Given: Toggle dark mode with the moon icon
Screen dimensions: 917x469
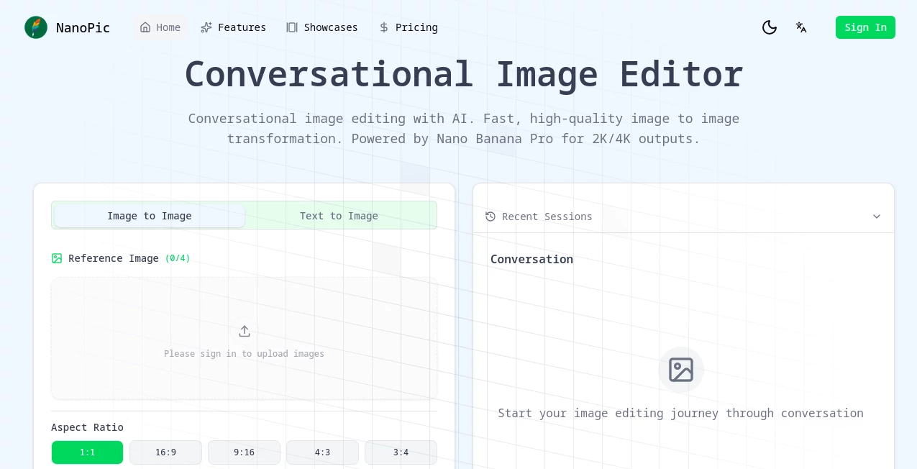Looking at the screenshot, I should click(769, 27).
